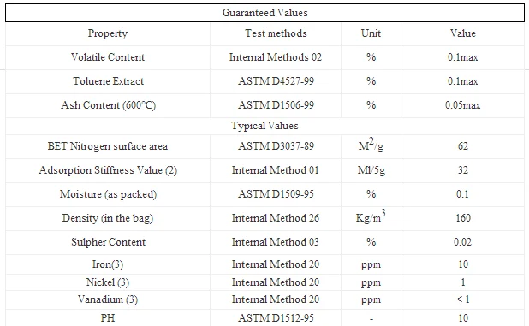Select the Ash Content (600°C) cell
529x326 pixels.
108,105
